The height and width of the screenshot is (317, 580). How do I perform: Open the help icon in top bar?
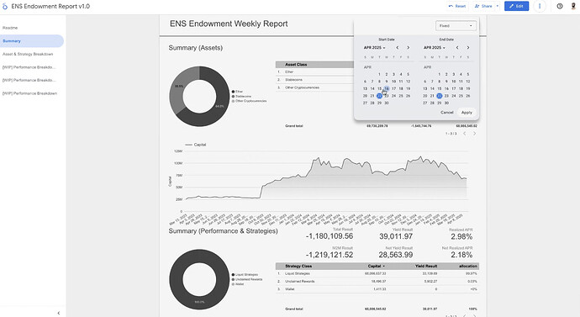[560, 6]
